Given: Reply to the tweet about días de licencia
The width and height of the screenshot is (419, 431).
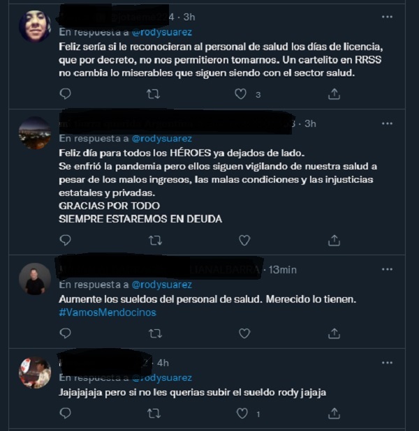Looking at the screenshot, I should pos(65,94).
